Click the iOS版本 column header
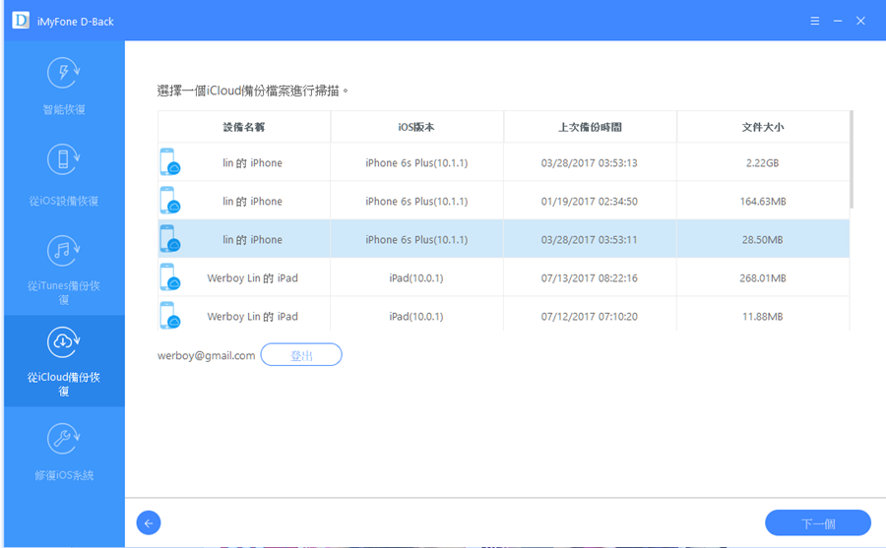Image resolution: width=886 pixels, height=548 pixels. coord(416,127)
